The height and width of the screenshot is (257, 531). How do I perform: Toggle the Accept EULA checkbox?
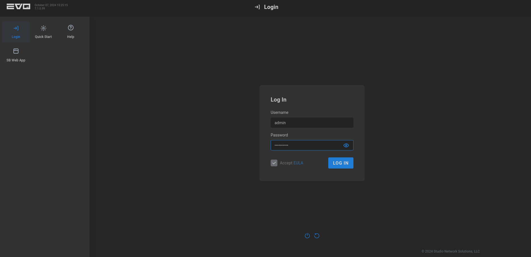click(x=274, y=163)
